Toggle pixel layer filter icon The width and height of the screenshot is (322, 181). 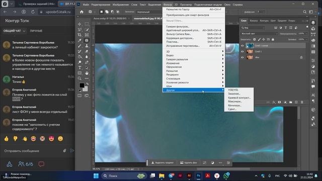tap(276, 28)
